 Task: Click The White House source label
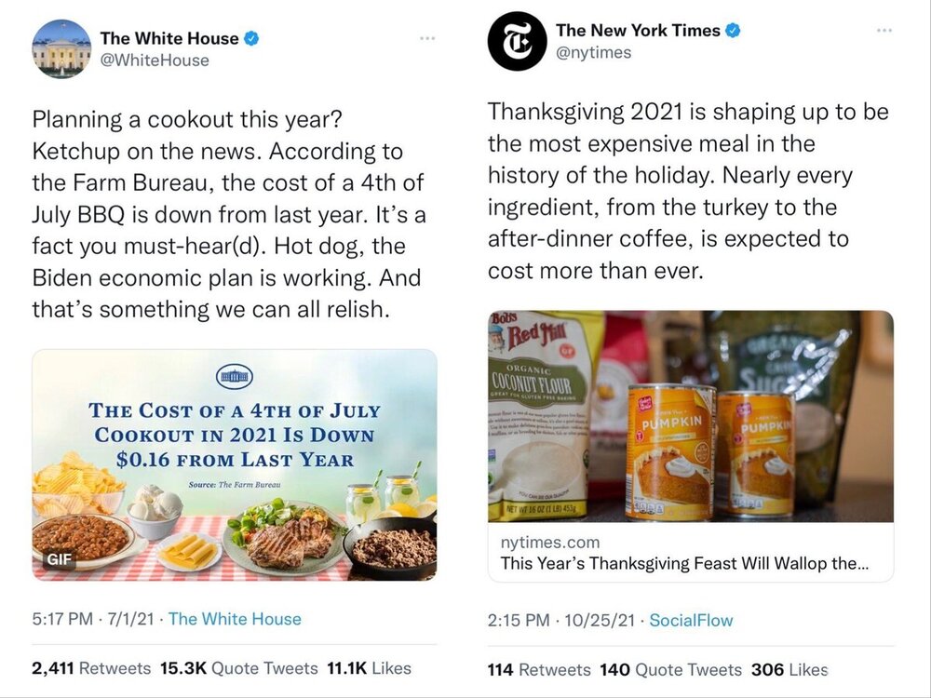[x=235, y=619]
